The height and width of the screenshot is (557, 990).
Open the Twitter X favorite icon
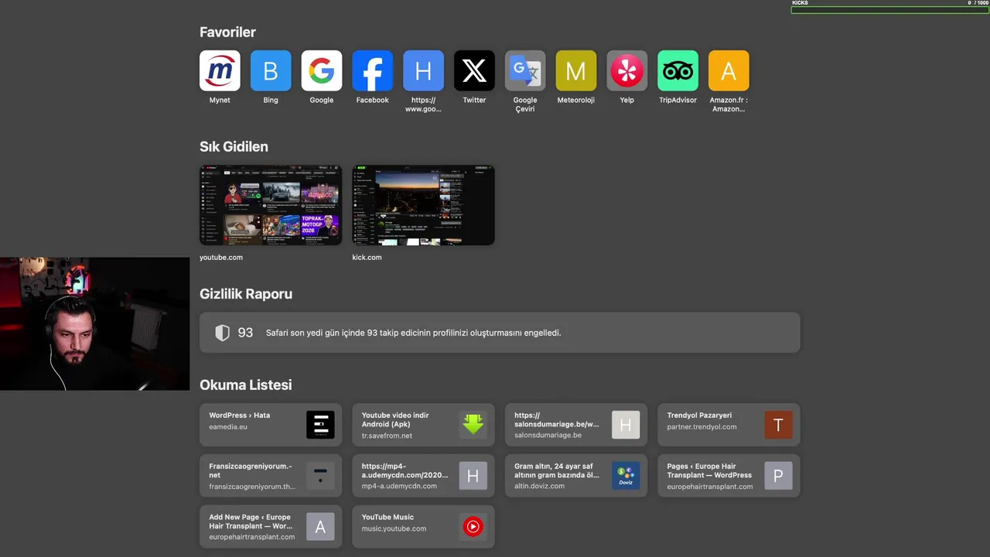coord(474,70)
